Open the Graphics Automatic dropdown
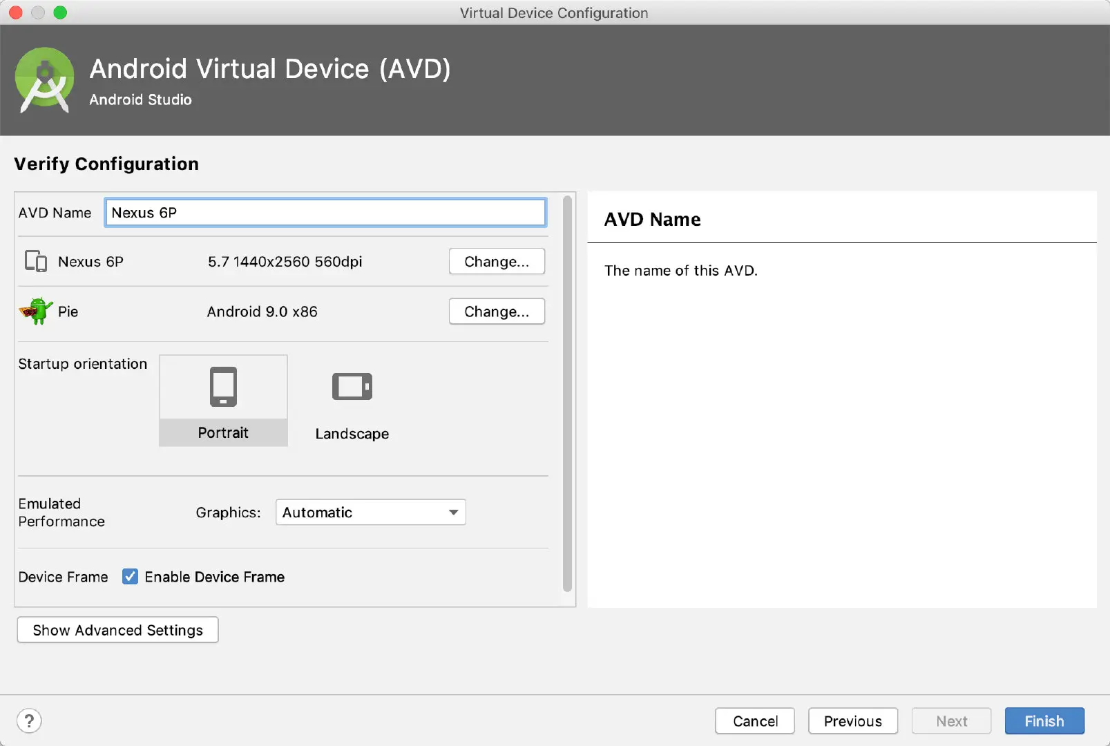This screenshot has height=746, width=1110. coord(371,513)
